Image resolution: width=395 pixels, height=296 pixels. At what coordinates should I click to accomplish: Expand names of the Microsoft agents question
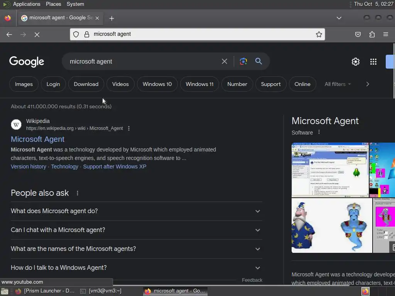[x=136, y=249]
